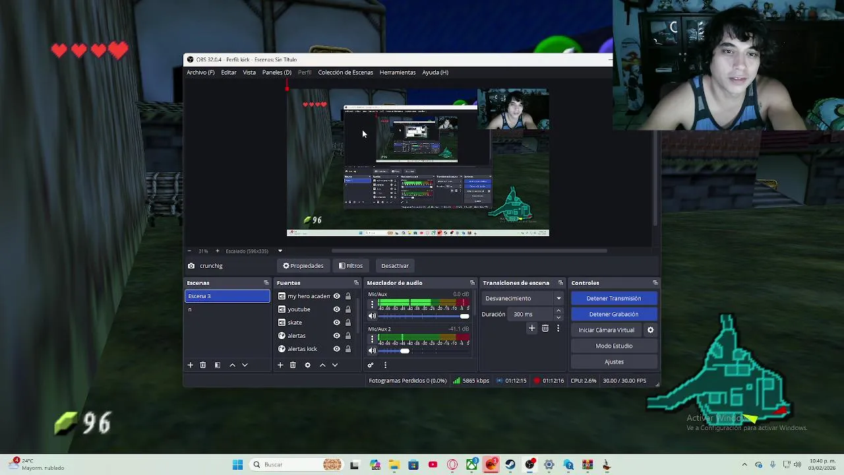This screenshot has width=844, height=475.
Task: Mute the Mic/Aux audio channel
Action: 372,316
